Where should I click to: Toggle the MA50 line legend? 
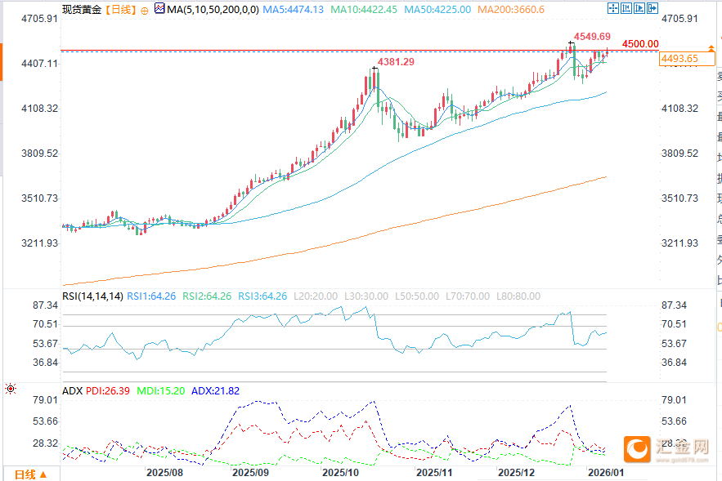442,10
